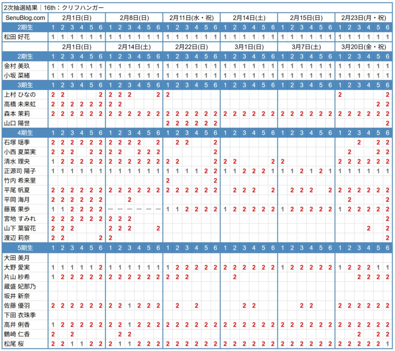Click the 山口 陽世 row label
The width and height of the screenshot is (395, 351).
point(17,123)
